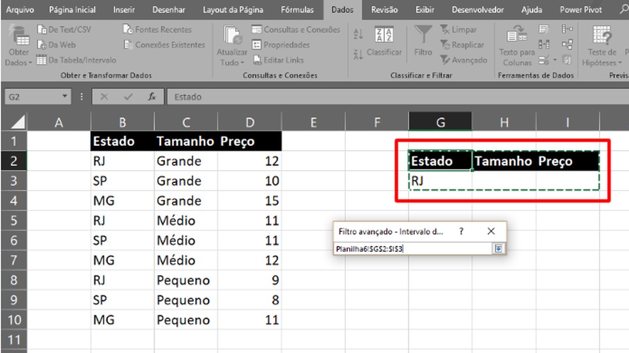Open the Atualizar Tudo dropdown
This screenshot has width=629, height=353.
click(x=232, y=46)
